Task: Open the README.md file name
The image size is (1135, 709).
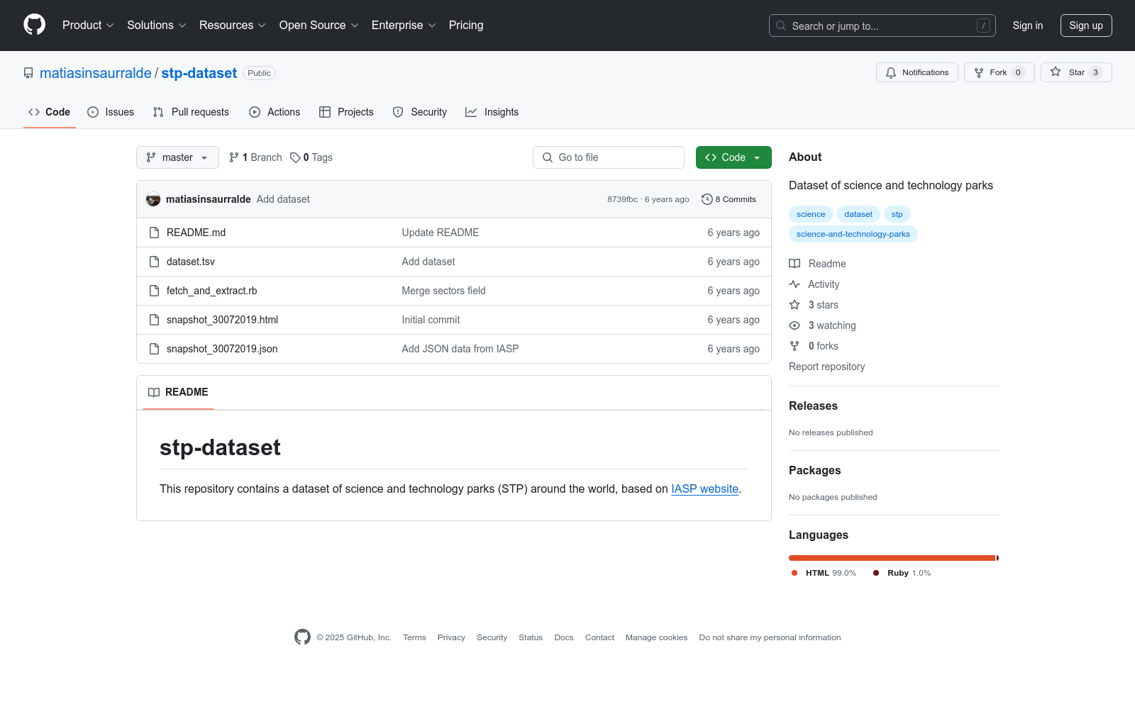Action: pyautogui.click(x=196, y=233)
